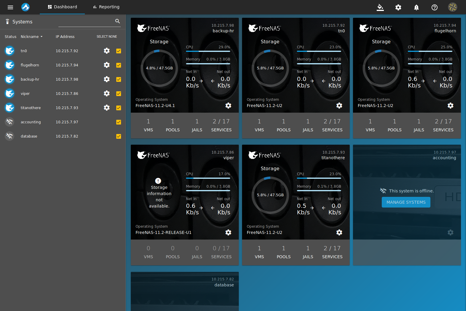Click the database system card
The height and width of the screenshot is (311, 466).
pyautogui.click(x=185, y=291)
